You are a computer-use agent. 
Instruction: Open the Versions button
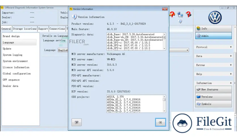pos(213,97)
